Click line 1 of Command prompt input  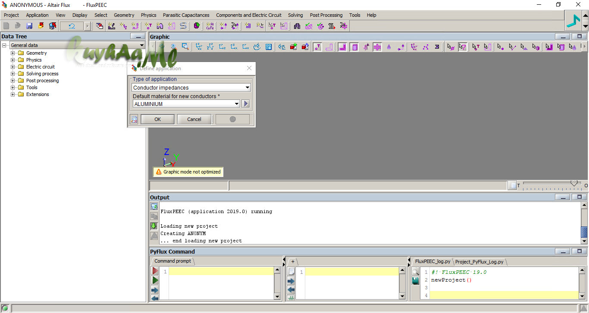point(221,271)
